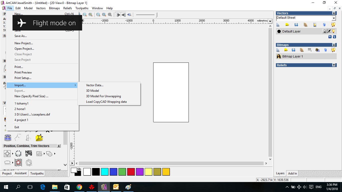Click the Assistant panel scroll-down chevron
The width and height of the screenshot is (342, 192).
(65, 165)
